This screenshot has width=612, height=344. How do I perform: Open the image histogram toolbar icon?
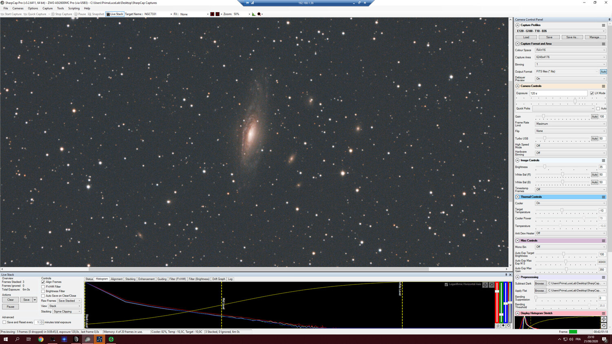(253, 14)
